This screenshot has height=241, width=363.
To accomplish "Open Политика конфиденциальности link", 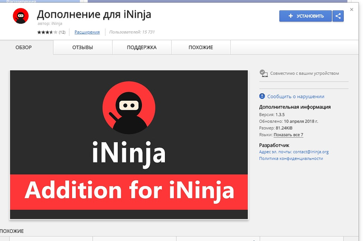I will [x=291, y=158].
